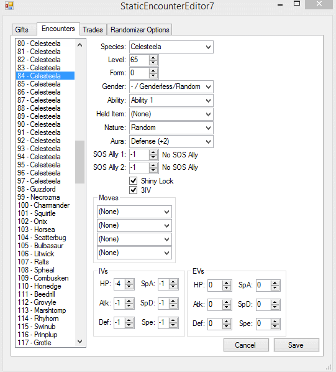
Task: Minimize the StaticEncounterEditor7 window
Action: coord(280,4)
